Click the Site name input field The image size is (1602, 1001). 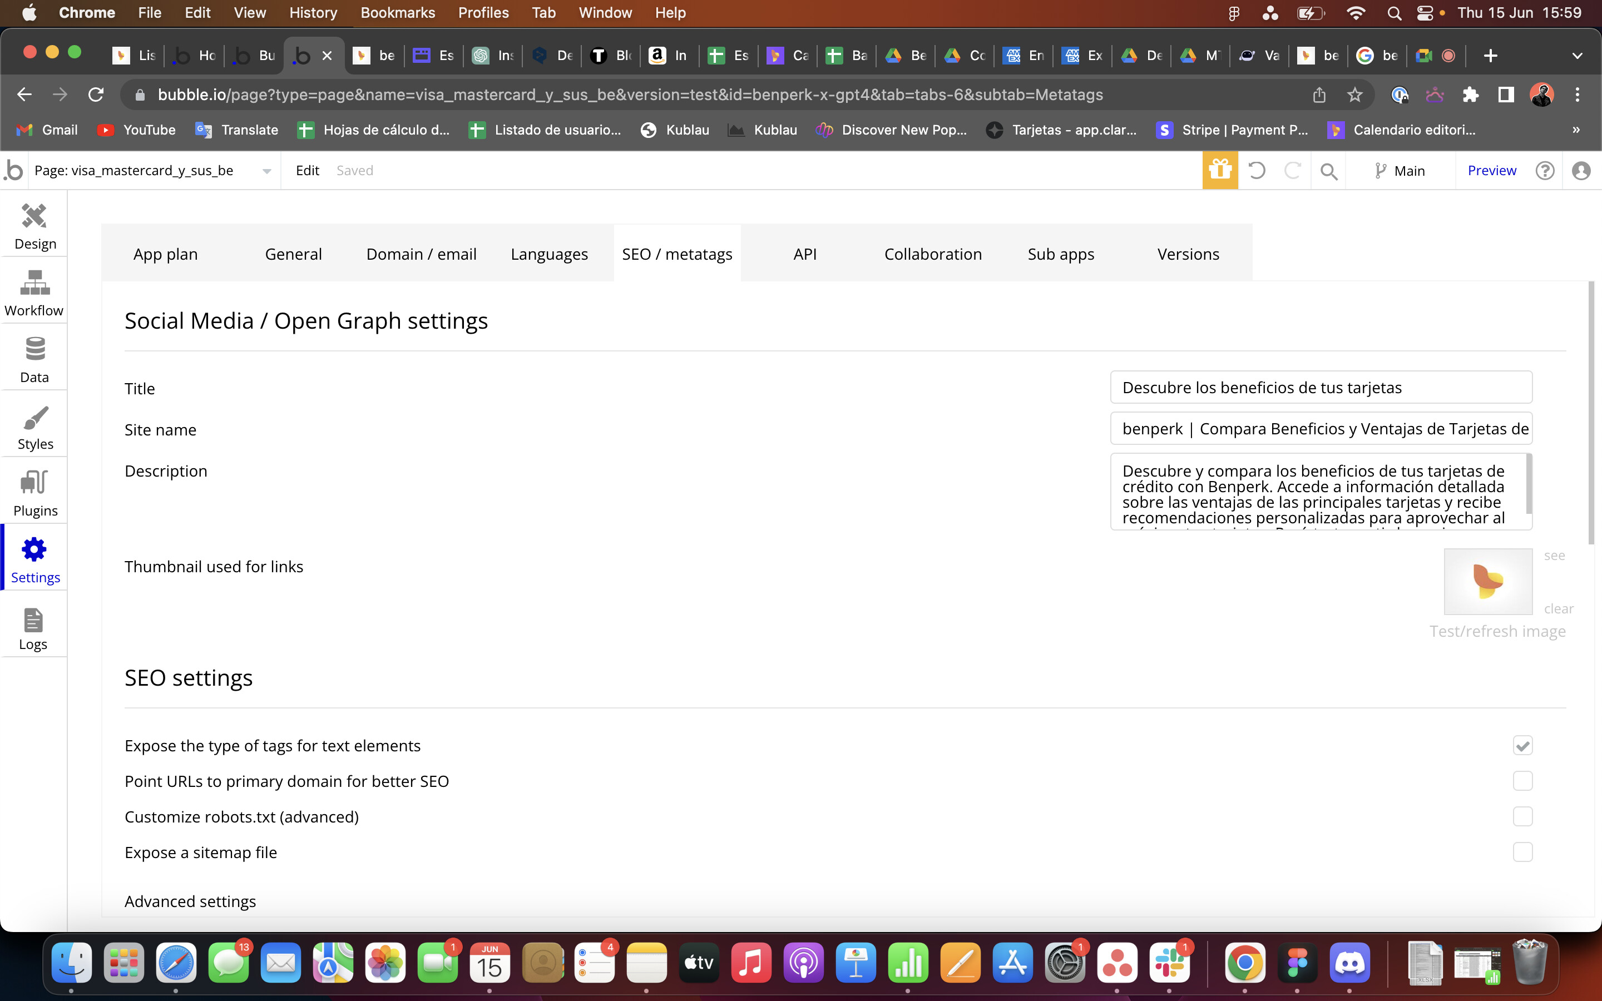(x=1321, y=429)
